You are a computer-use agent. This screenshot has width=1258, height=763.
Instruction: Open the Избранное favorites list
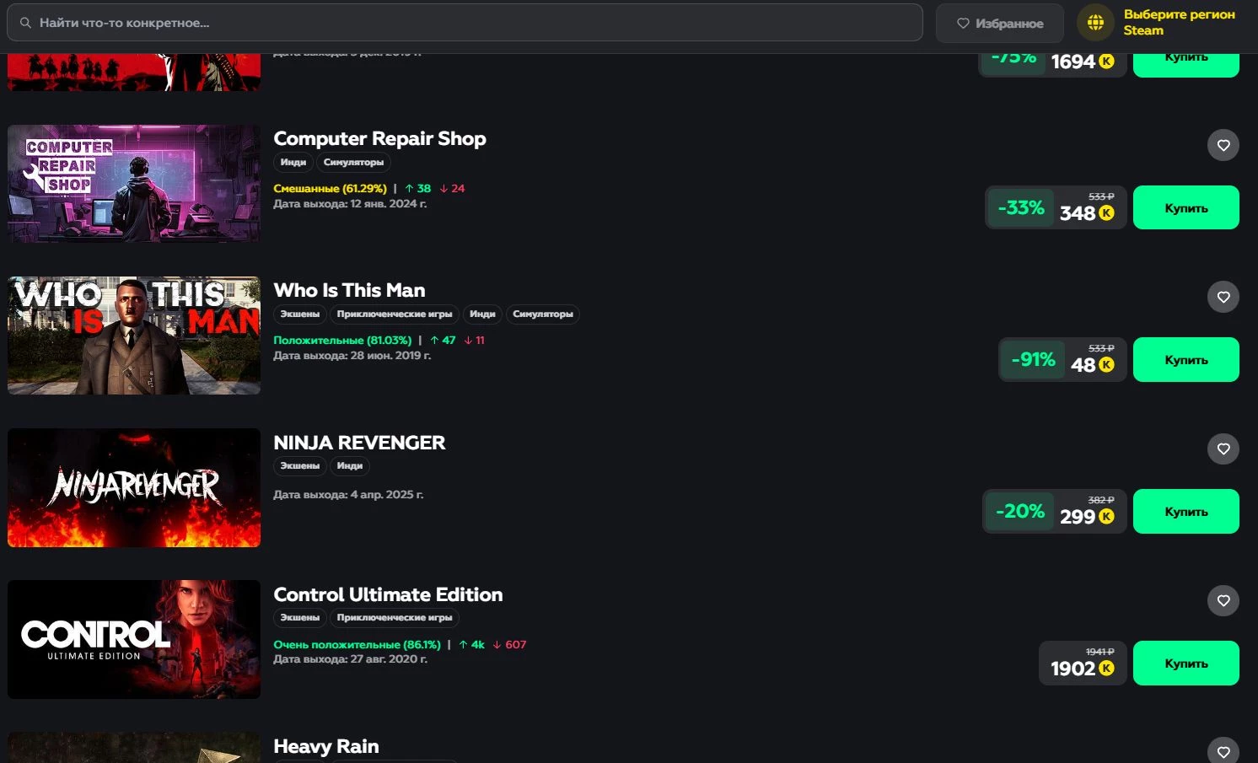pyautogui.click(x=999, y=24)
